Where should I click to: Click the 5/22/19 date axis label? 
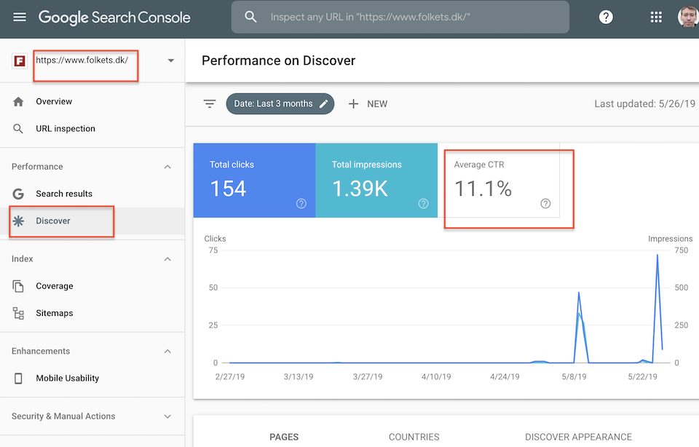coord(643,377)
